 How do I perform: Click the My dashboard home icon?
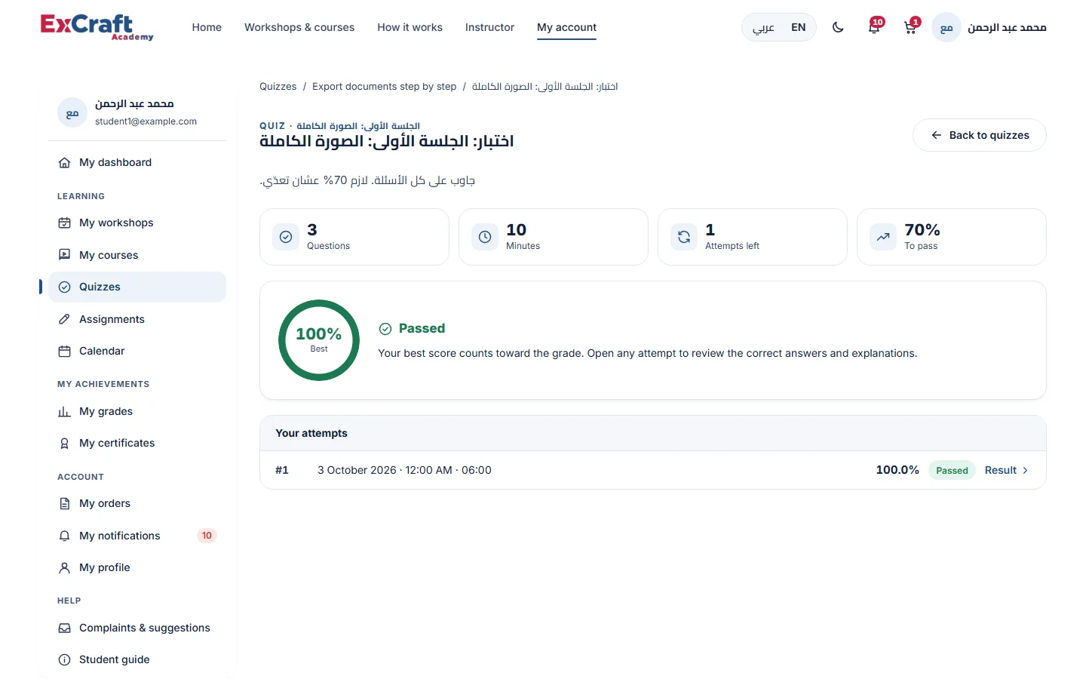(x=65, y=162)
